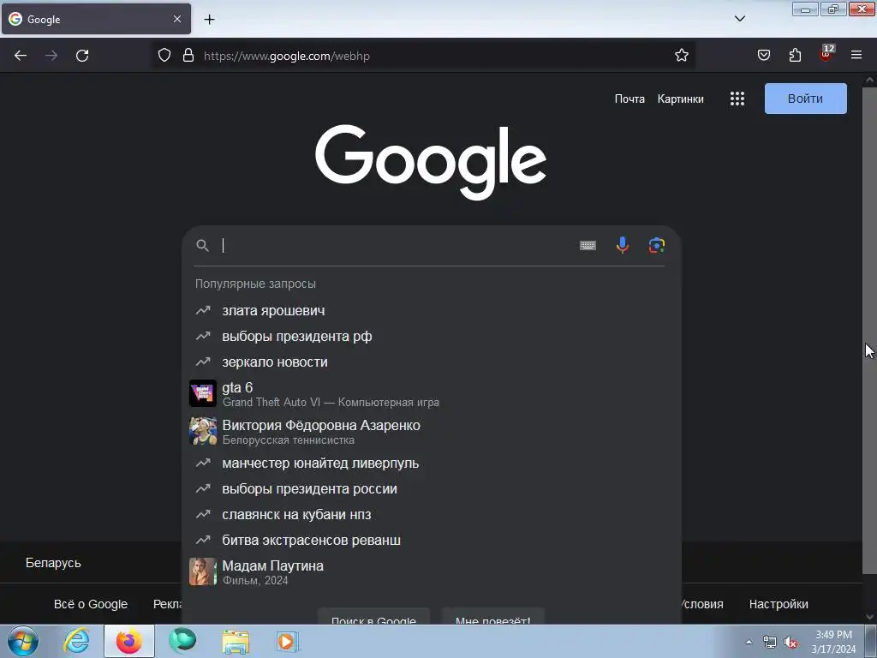Image resolution: width=877 pixels, height=658 pixels.
Task: Open the Всё о Google footer link
Action: pyautogui.click(x=91, y=604)
